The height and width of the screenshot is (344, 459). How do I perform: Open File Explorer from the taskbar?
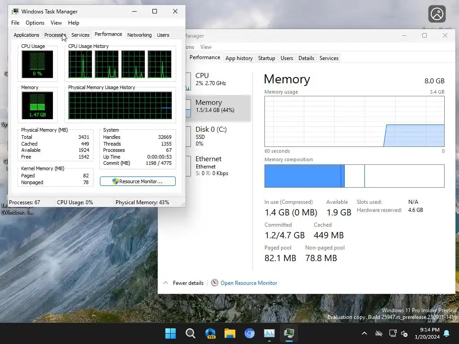point(230,333)
